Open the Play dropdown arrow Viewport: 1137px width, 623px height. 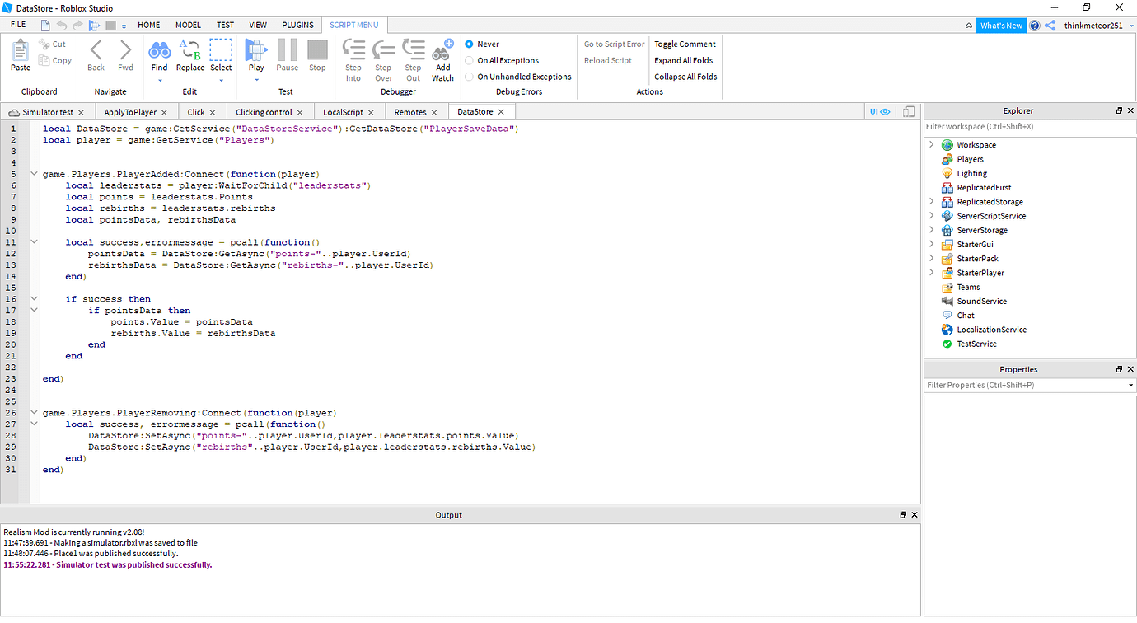point(256,81)
